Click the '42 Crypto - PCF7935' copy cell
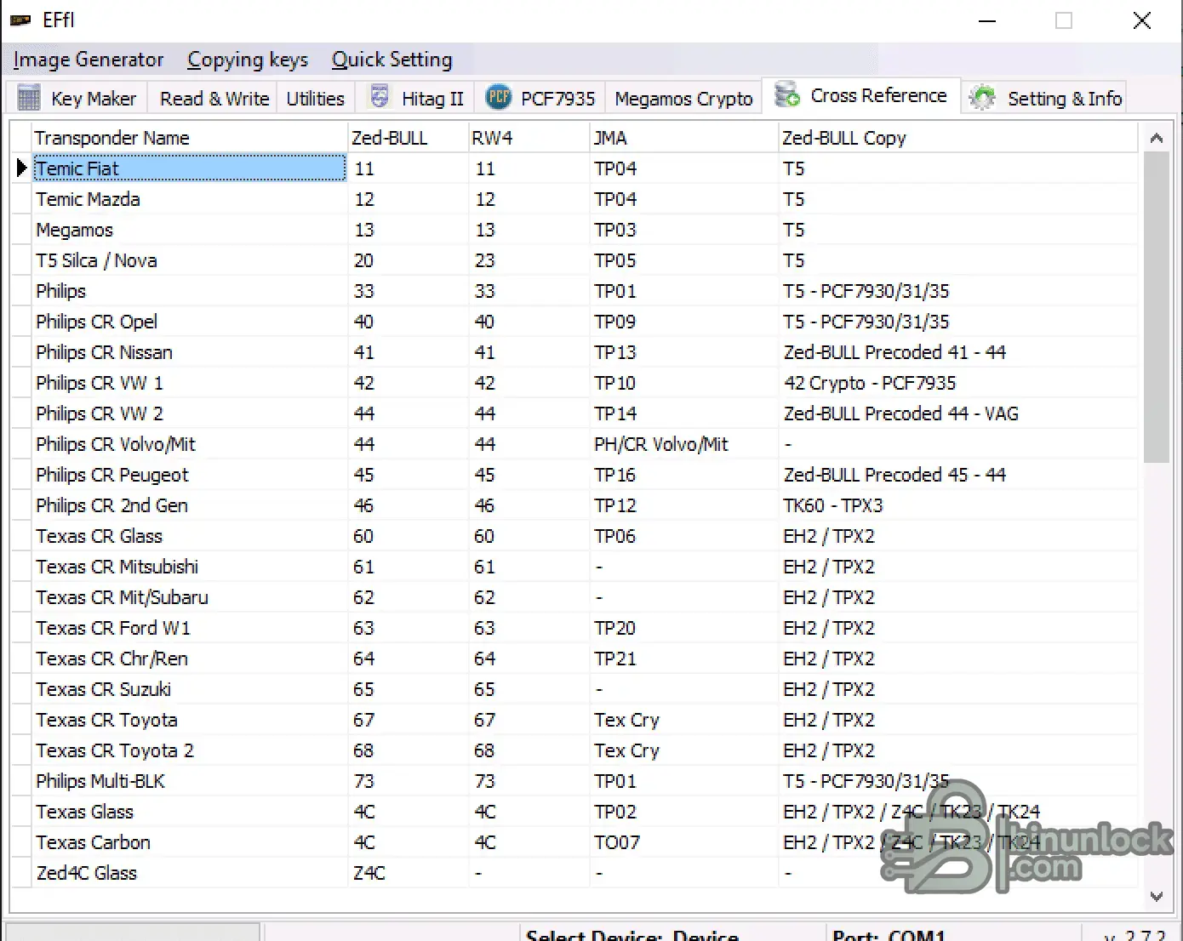Screen dimensions: 1183x941 pyautogui.click(x=958, y=383)
